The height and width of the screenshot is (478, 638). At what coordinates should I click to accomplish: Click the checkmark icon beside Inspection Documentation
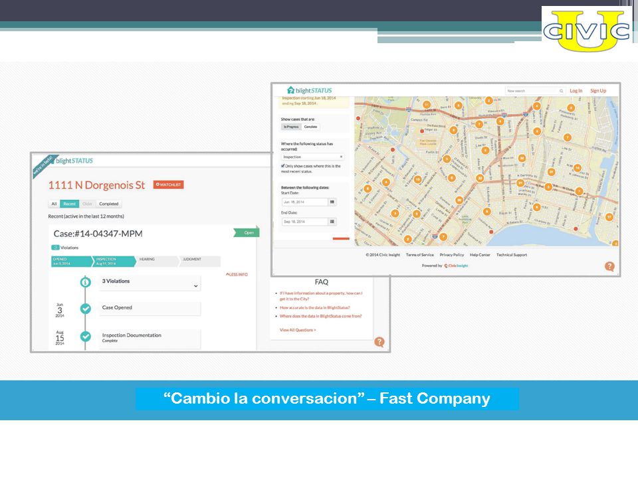pyautogui.click(x=86, y=337)
